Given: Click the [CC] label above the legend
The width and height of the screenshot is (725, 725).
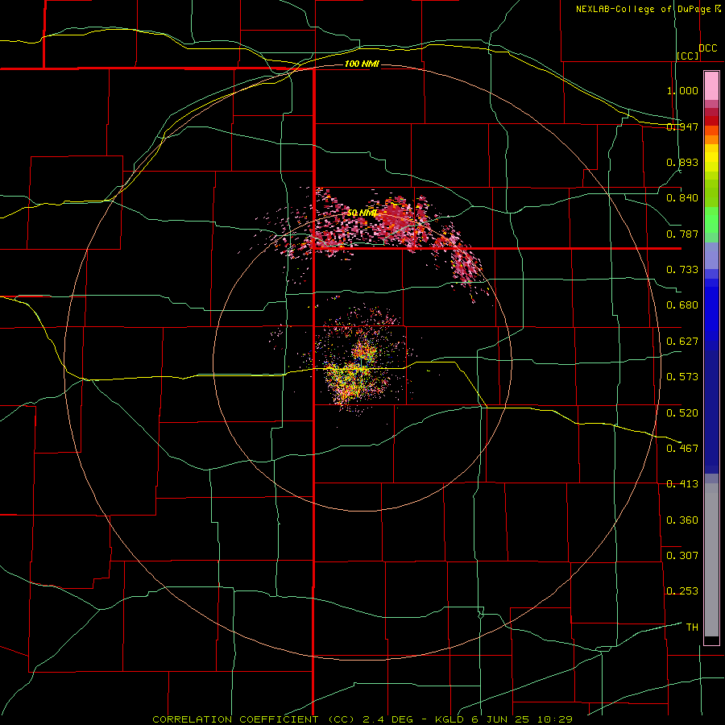Looking at the screenshot, I should click(688, 56).
